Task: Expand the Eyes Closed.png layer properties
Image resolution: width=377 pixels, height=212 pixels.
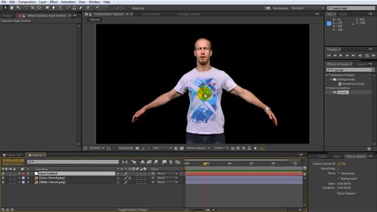Action: pyautogui.click(x=19, y=178)
